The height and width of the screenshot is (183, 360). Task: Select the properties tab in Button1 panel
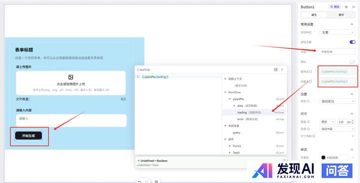coord(314,15)
